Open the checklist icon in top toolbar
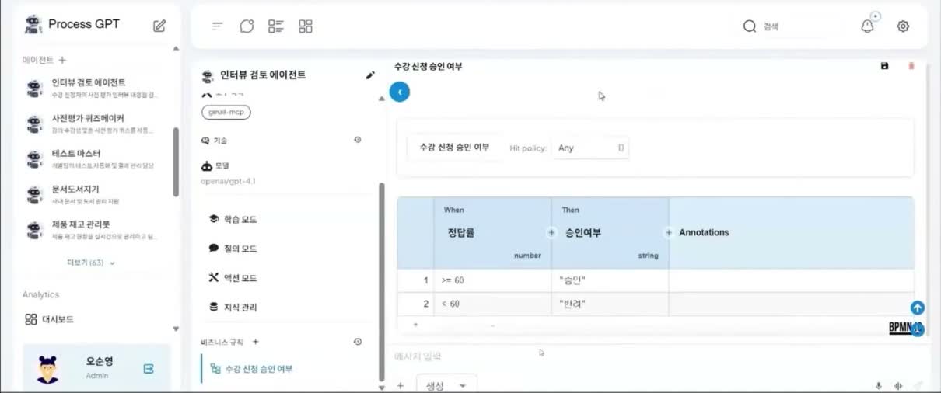 pyautogui.click(x=275, y=26)
